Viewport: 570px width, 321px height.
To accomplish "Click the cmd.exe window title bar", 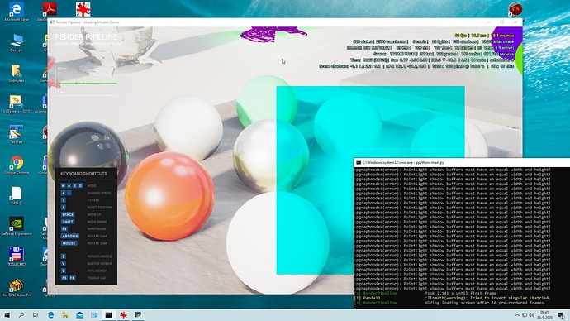I will tap(462, 162).
